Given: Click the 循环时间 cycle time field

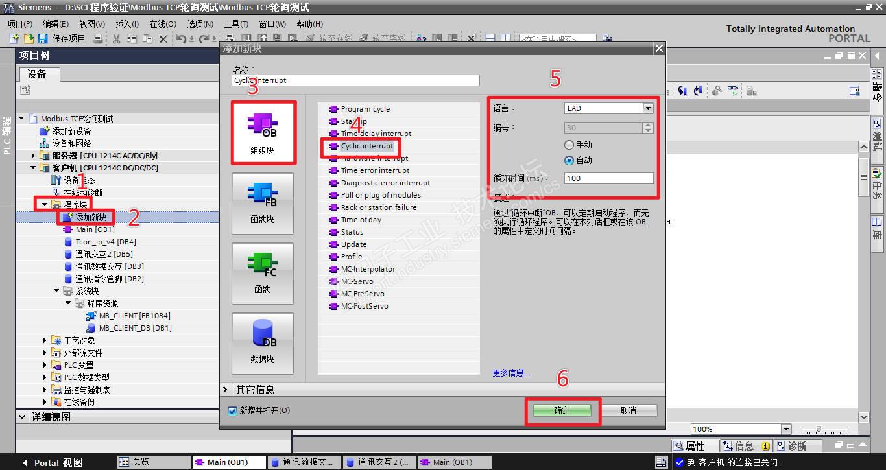Looking at the screenshot, I should (608, 178).
